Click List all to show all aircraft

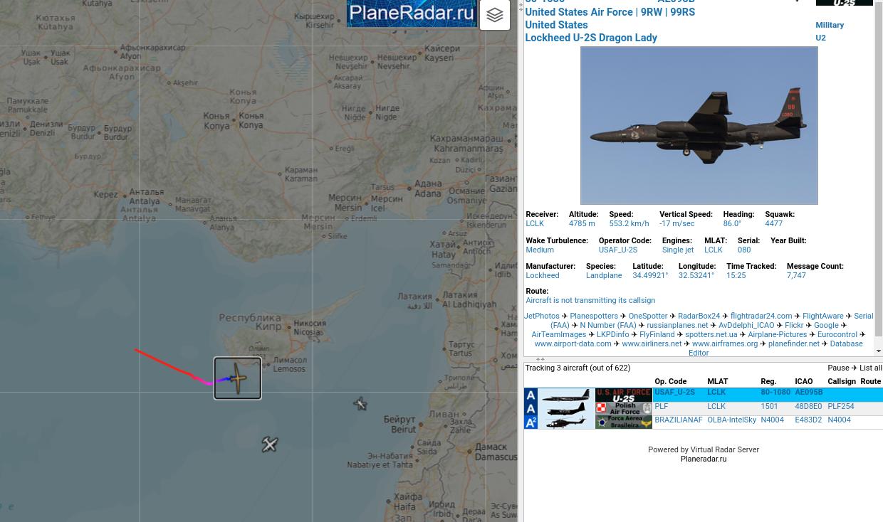point(870,368)
